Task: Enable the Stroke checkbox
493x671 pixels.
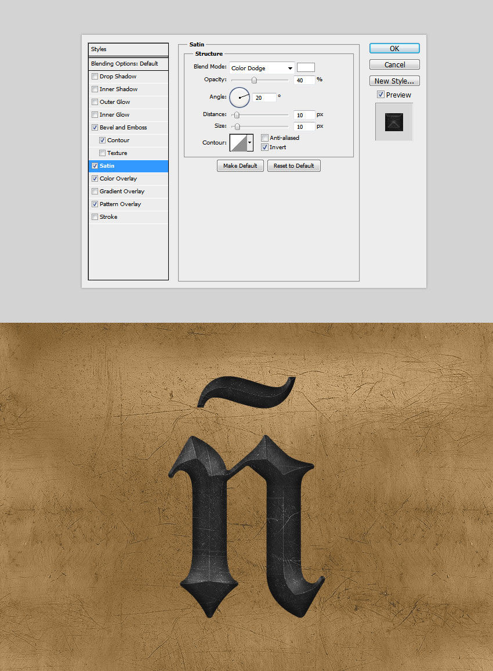Action: point(95,217)
